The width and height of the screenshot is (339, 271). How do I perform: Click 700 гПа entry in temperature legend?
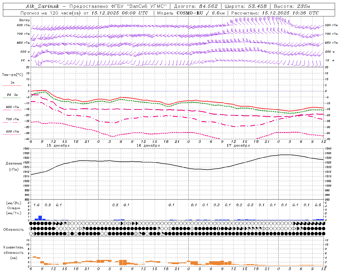click(x=12, y=119)
